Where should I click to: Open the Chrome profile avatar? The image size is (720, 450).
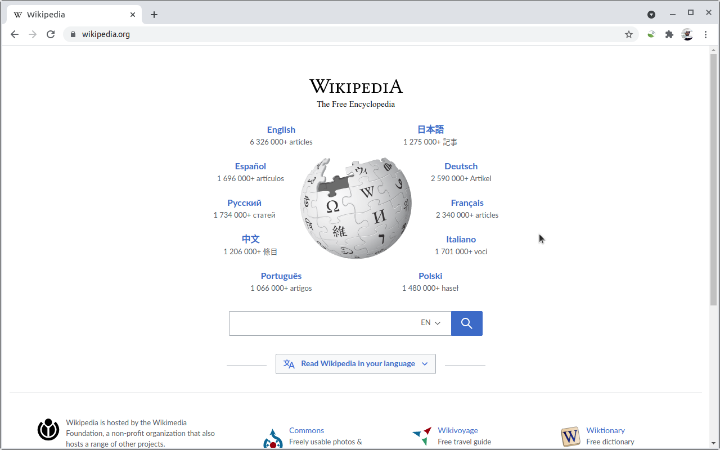click(687, 34)
